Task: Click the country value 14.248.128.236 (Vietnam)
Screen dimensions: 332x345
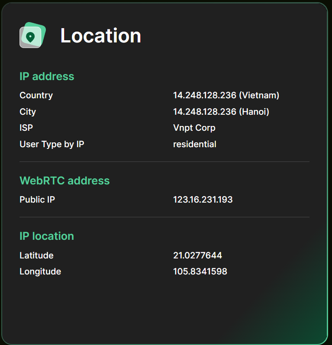Action: click(x=226, y=95)
